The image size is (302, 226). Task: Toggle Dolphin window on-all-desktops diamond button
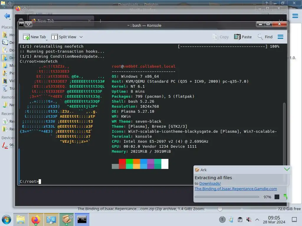tap(10, 3)
